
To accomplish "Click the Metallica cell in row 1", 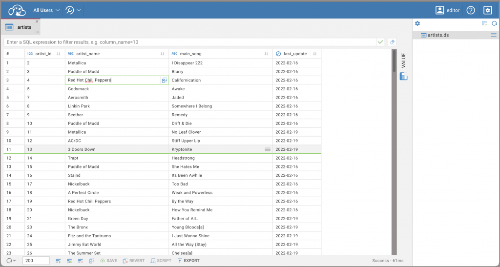I will coord(117,63).
